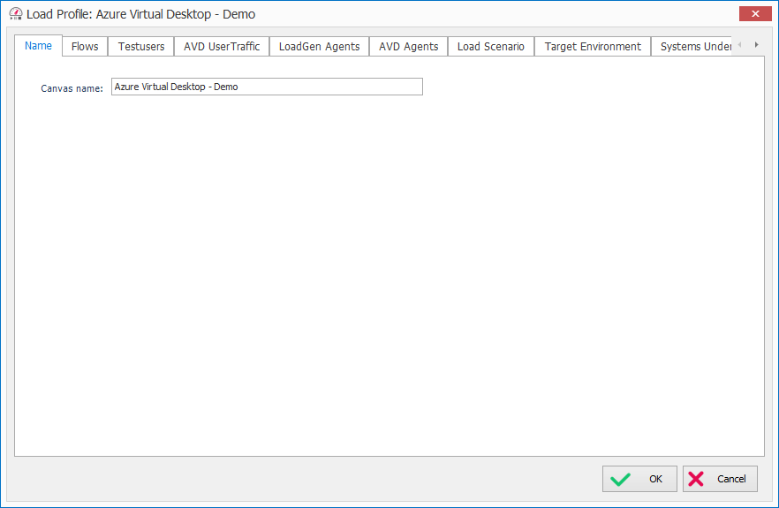This screenshot has width=779, height=508.
Task: Click the red X icon on Cancel
Action: coord(696,479)
